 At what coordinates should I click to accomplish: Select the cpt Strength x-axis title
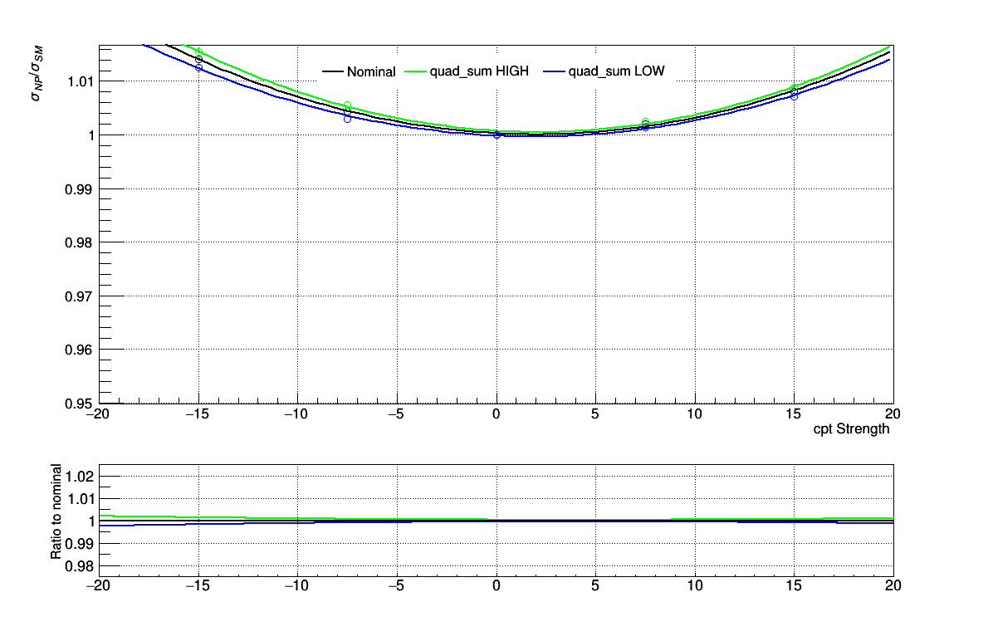pyautogui.click(x=851, y=428)
